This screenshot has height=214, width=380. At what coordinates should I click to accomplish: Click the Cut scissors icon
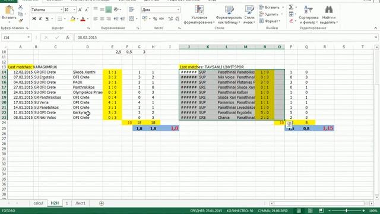[x=21, y=8]
